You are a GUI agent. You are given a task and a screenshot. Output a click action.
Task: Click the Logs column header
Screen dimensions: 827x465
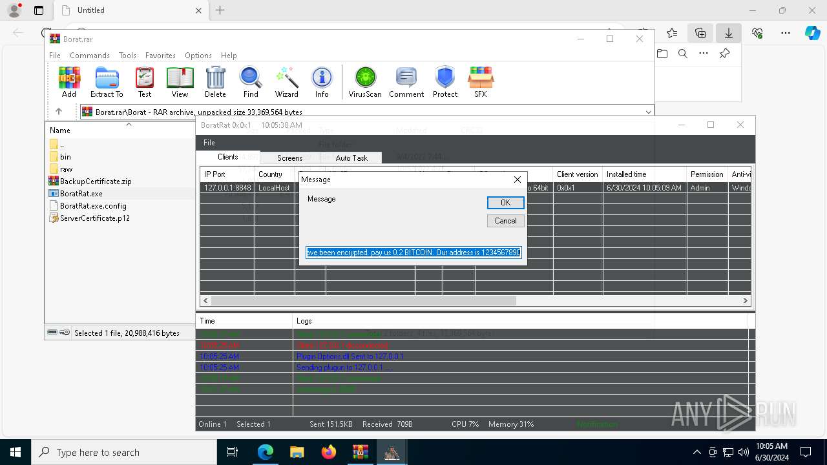tap(520, 320)
